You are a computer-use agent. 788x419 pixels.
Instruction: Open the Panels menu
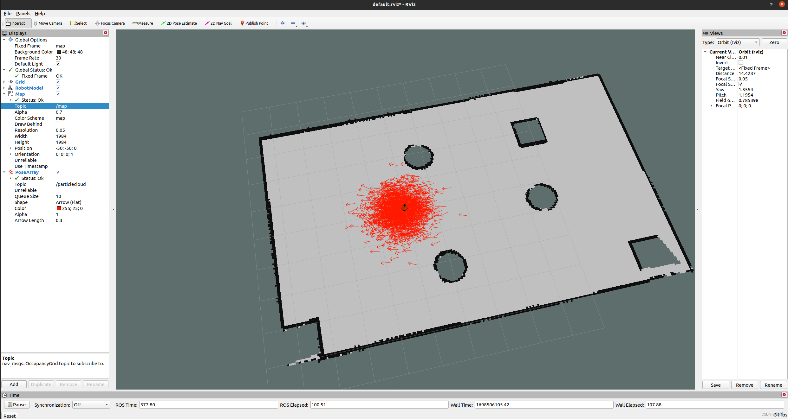23,14
